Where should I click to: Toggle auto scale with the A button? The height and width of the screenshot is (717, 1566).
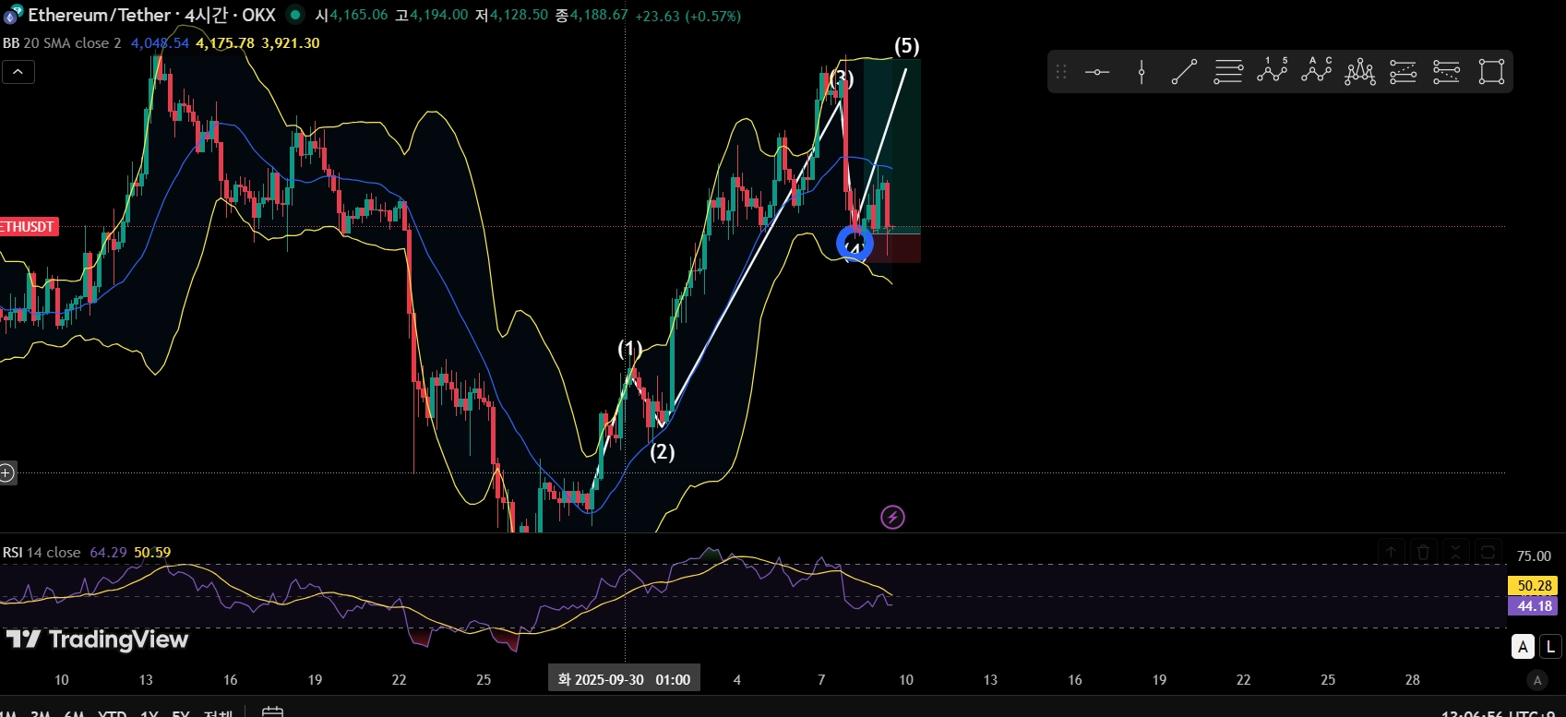coord(1524,647)
